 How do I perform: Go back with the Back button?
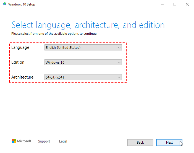[x=140, y=143]
